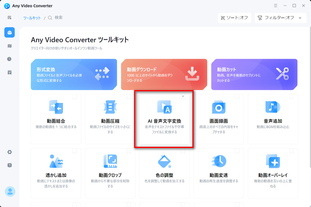Bookmark the AI 音声文字変換 tool
Image resolution: width=311 pixels, height=207 pixels.
(x=183, y=97)
